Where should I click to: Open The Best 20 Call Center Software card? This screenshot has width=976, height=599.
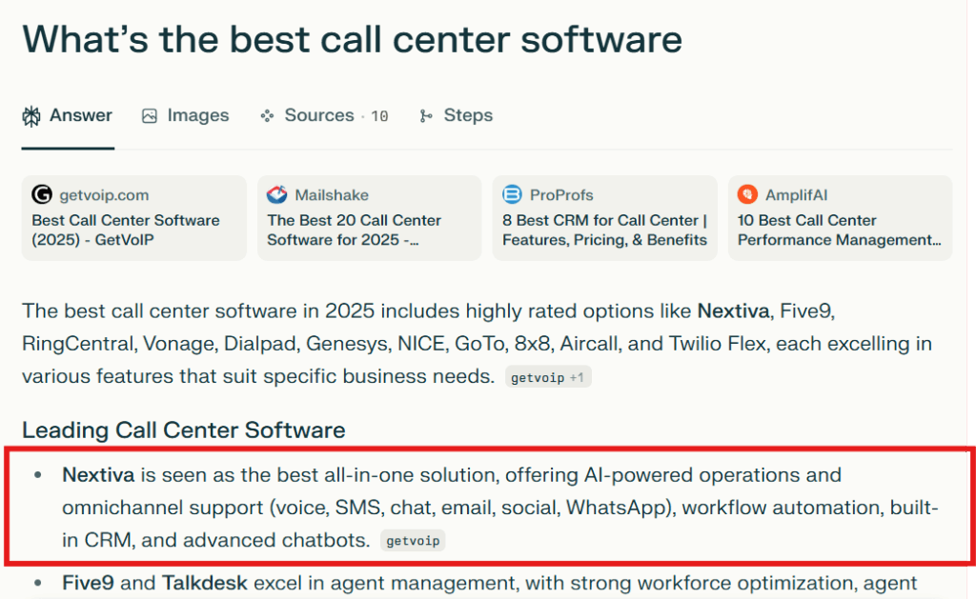(x=369, y=218)
